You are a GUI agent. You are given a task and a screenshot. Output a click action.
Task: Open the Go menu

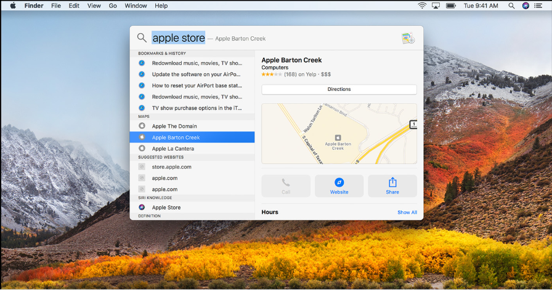click(x=113, y=6)
